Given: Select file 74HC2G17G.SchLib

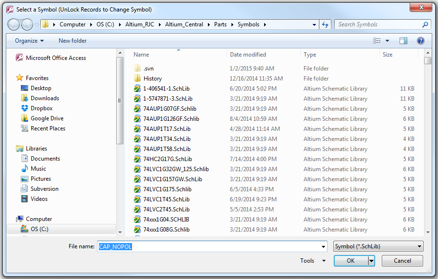Looking at the screenshot, I should 168,159.
